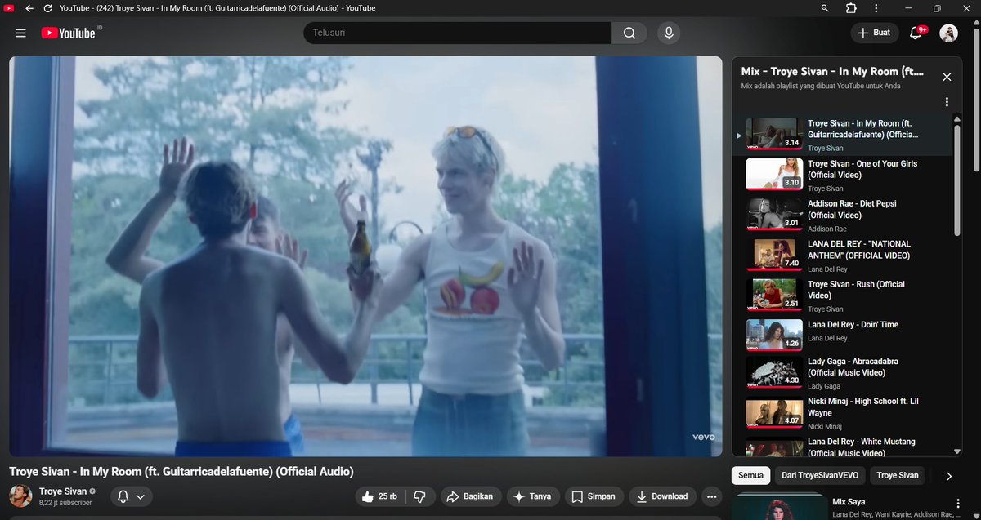The height and width of the screenshot is (520, 981).
Task: Open the browser search icon in title bar
Action: [x=824, y=8]
